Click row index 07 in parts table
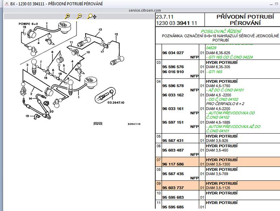The image size is (280, 211). 159,160
